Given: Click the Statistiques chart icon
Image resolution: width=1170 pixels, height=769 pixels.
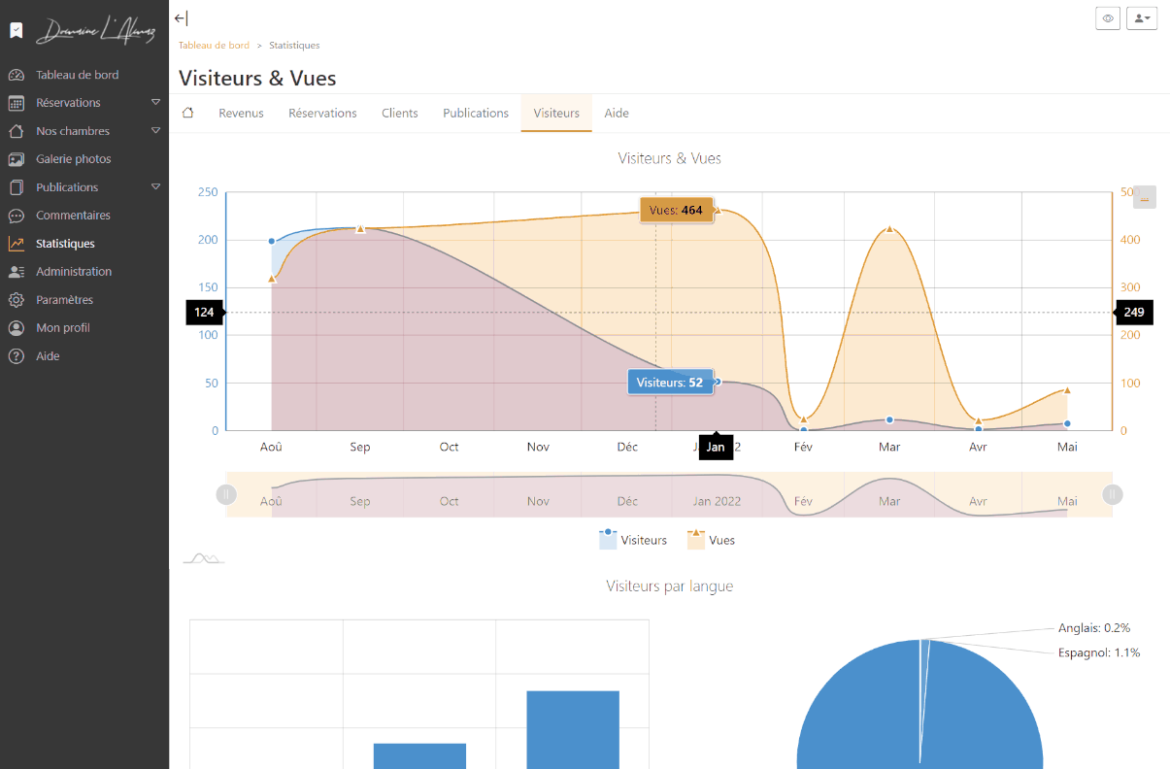Looking at the screenshot, I should (x=16, y=244).
